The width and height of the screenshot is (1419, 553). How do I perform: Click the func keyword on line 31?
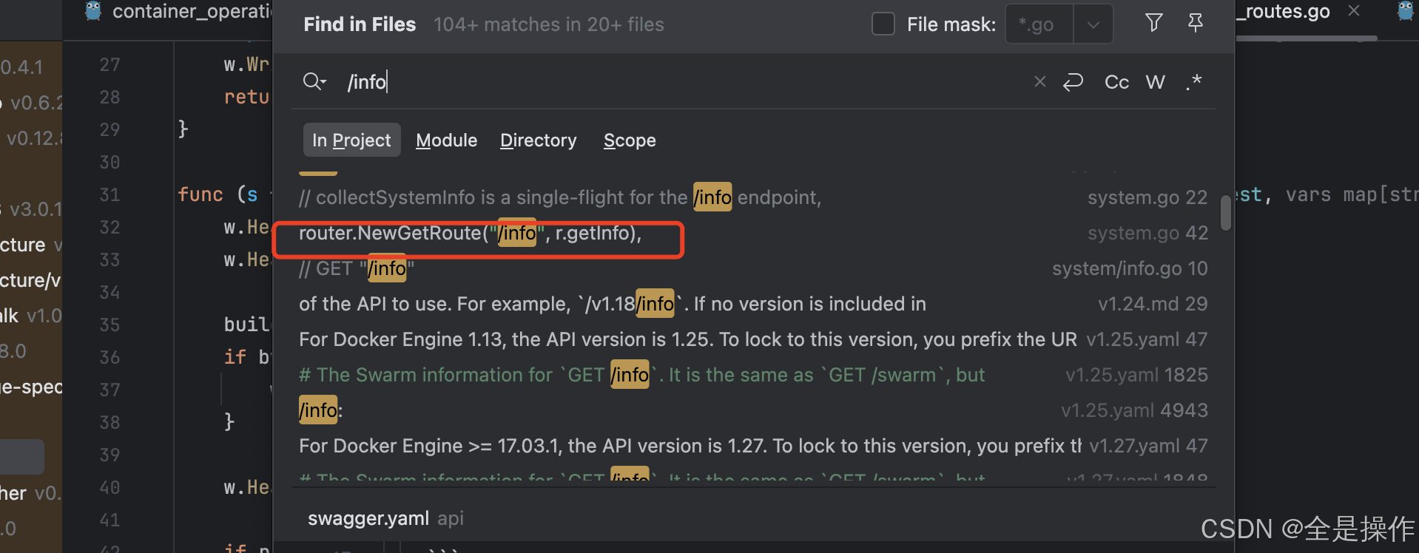(200, 194)
